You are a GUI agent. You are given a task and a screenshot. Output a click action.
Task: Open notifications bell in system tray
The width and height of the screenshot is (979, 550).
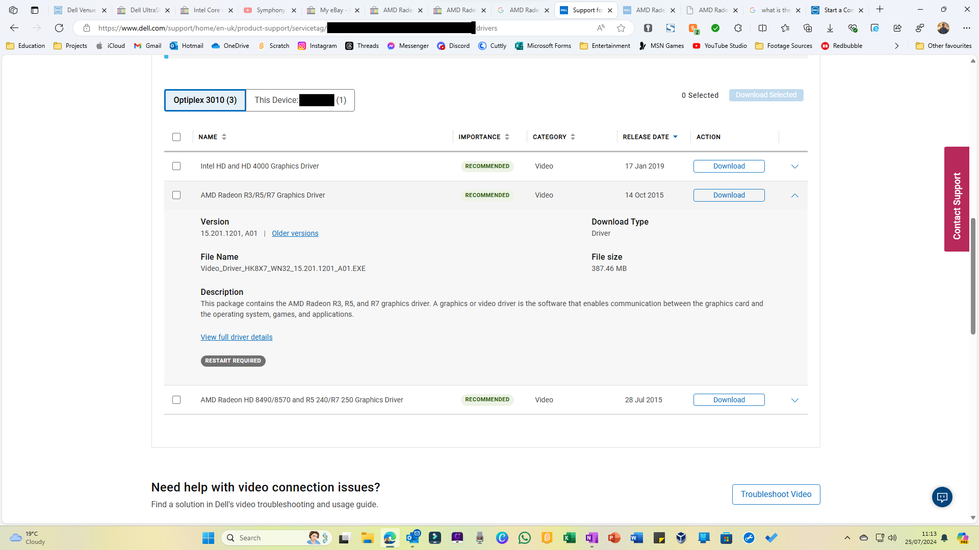944,538
